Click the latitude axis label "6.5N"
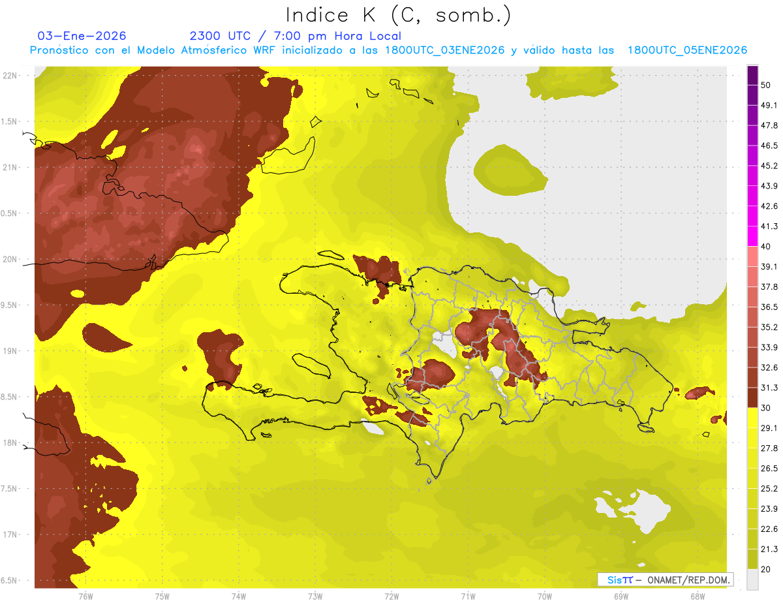The height and width of the screenshot is (605, 783). point(9,581)
